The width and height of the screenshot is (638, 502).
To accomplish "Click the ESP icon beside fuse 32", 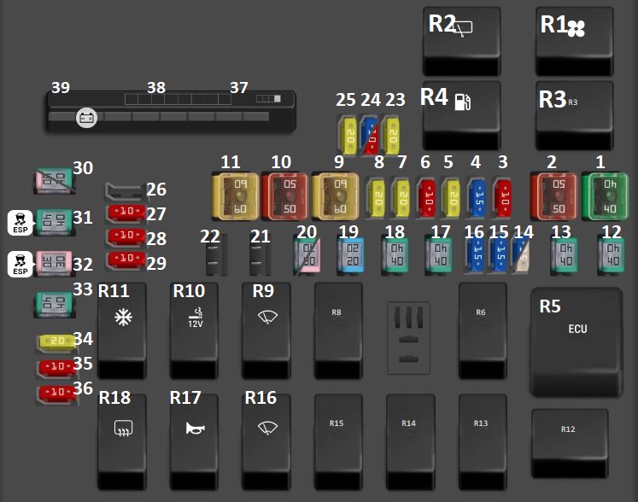I will click(20, 264).
